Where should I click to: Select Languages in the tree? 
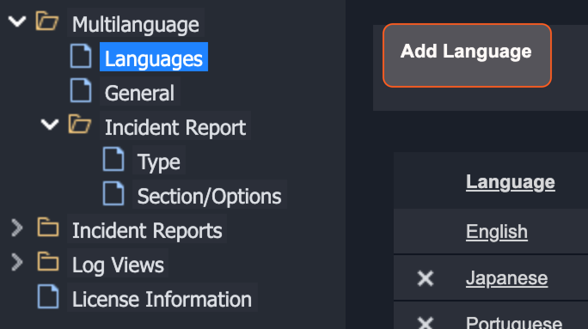click(x=153, y=58)
